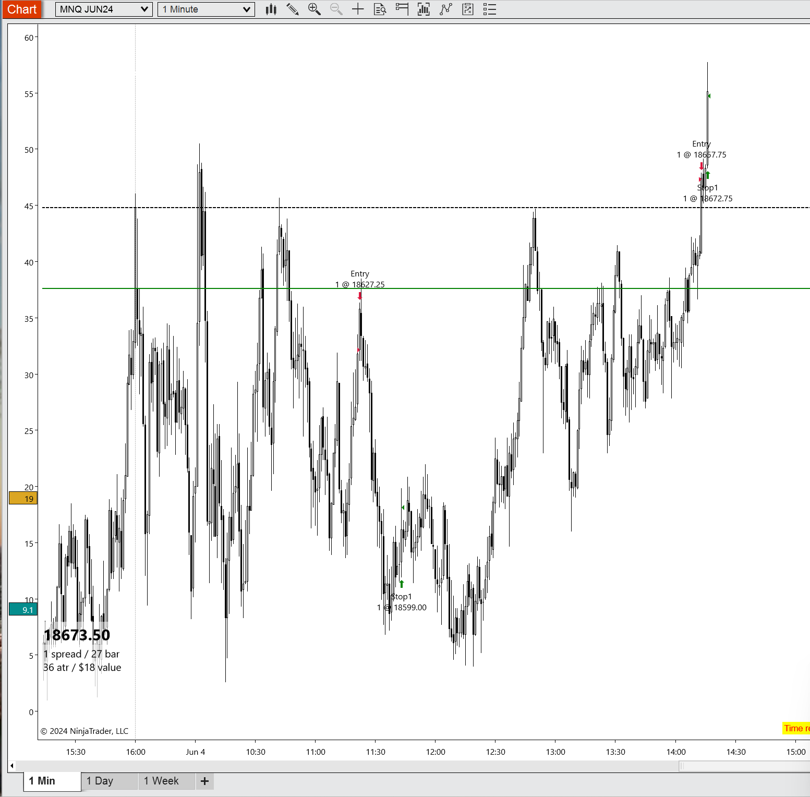Click the yellow Time remaining label
Screen dimensions: 810x797
pyautogui.click(x=796, y=728)
